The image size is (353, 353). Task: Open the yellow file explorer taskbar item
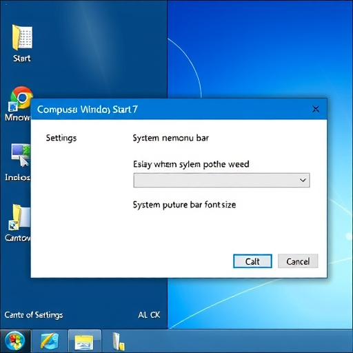click(x=84, y=342)
